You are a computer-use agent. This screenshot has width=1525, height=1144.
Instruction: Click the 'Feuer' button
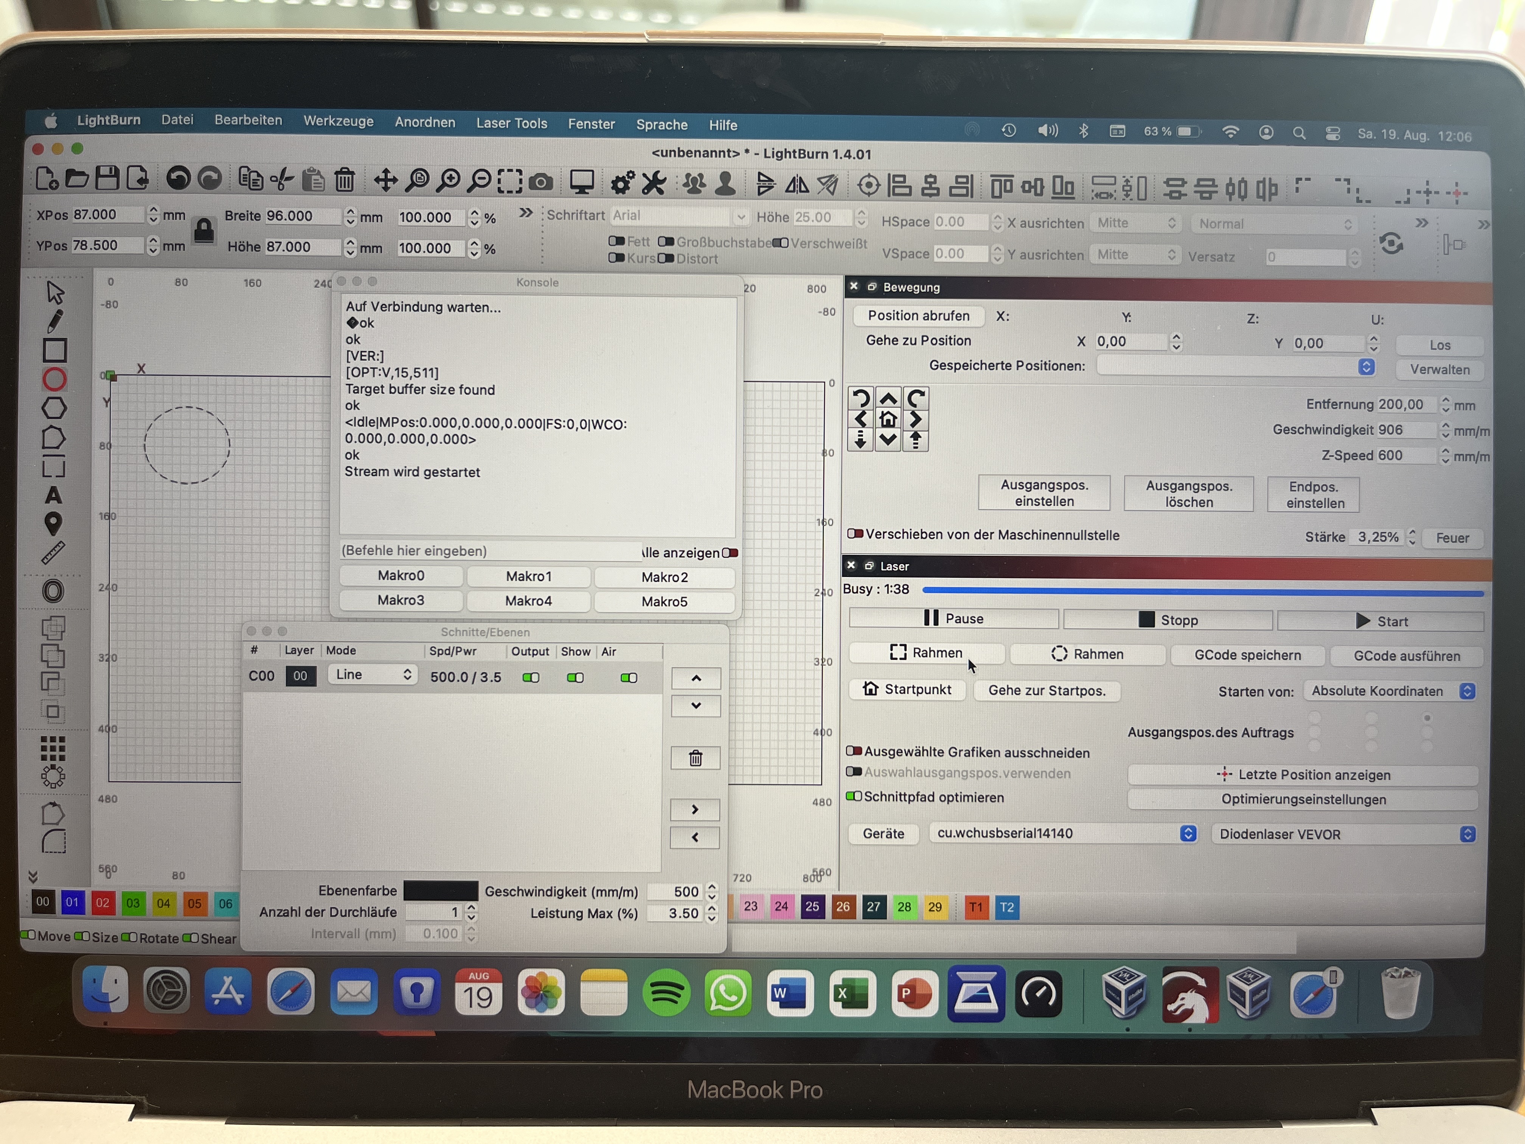point(1452,538)
